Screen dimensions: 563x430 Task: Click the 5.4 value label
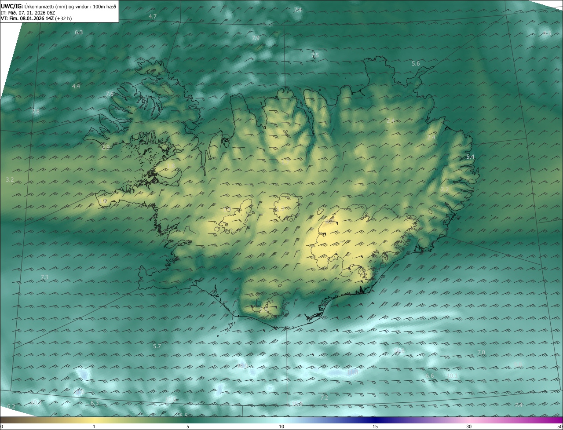tap(470, 157)
